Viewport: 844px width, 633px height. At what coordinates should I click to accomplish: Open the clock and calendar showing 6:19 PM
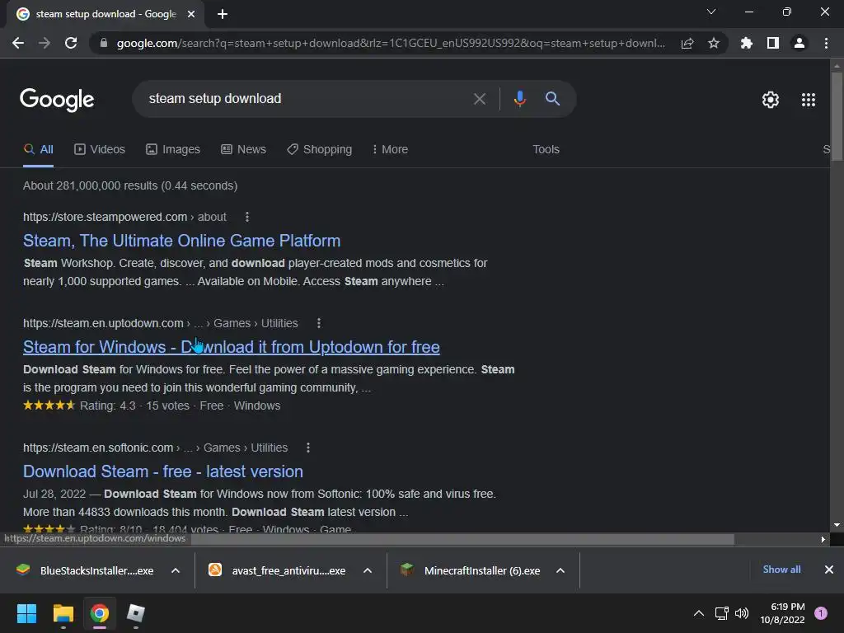(x=783, y=613)
